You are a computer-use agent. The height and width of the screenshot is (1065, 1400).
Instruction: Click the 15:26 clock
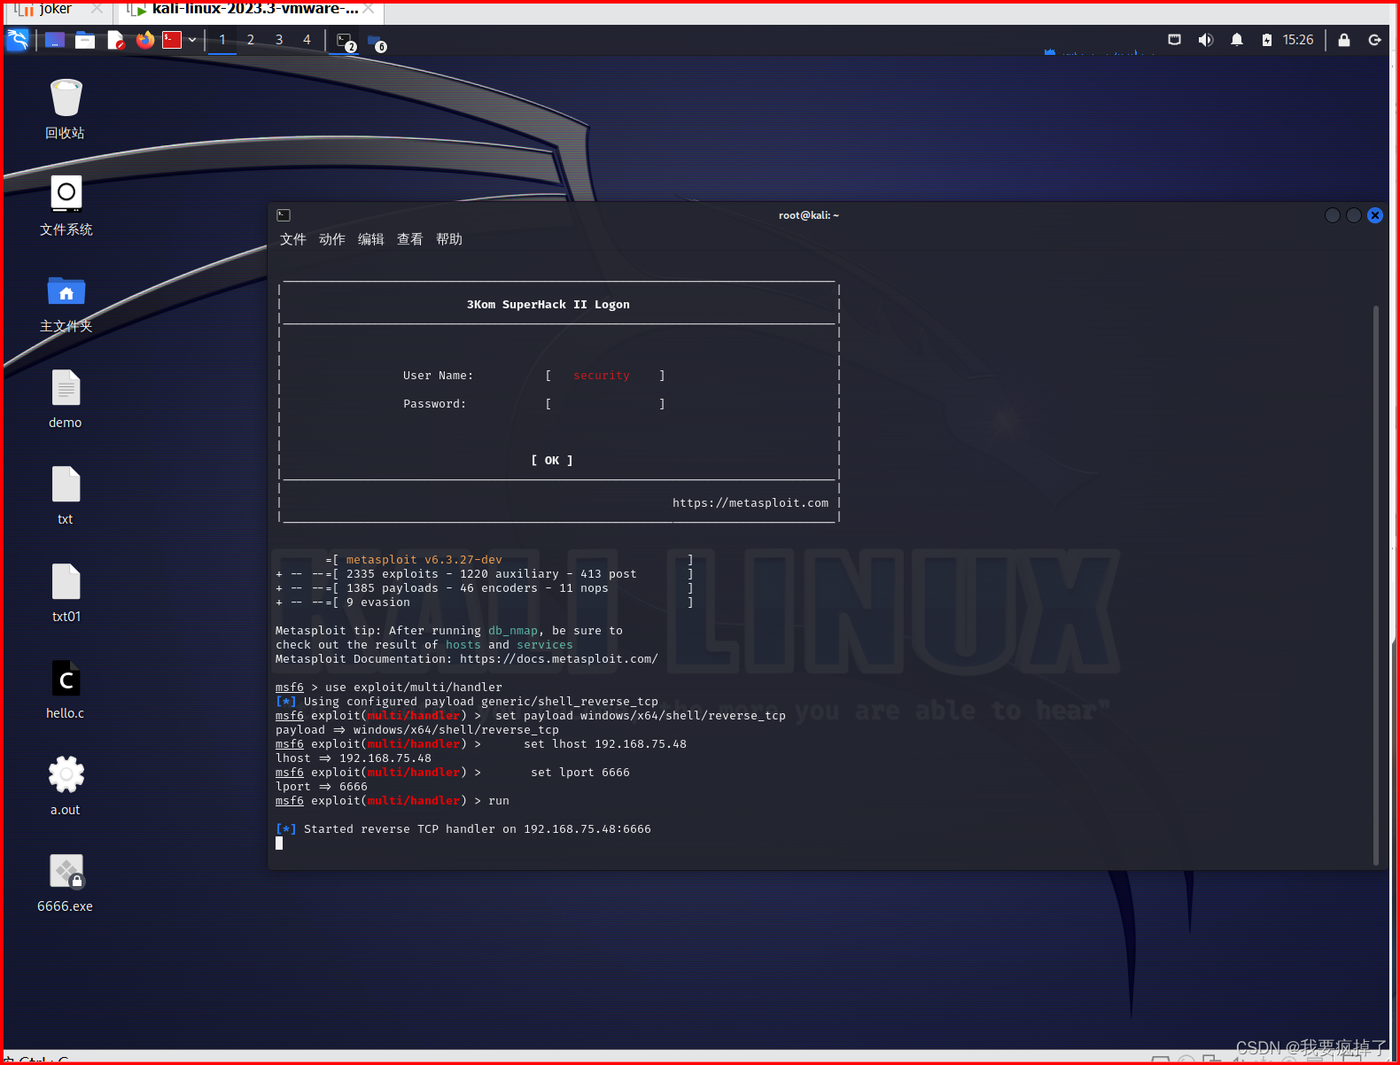click(x=1298, y=40)
